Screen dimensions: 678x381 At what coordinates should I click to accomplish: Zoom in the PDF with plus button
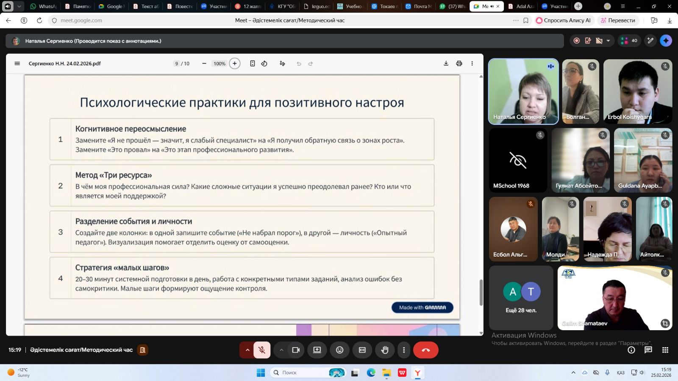234,63
